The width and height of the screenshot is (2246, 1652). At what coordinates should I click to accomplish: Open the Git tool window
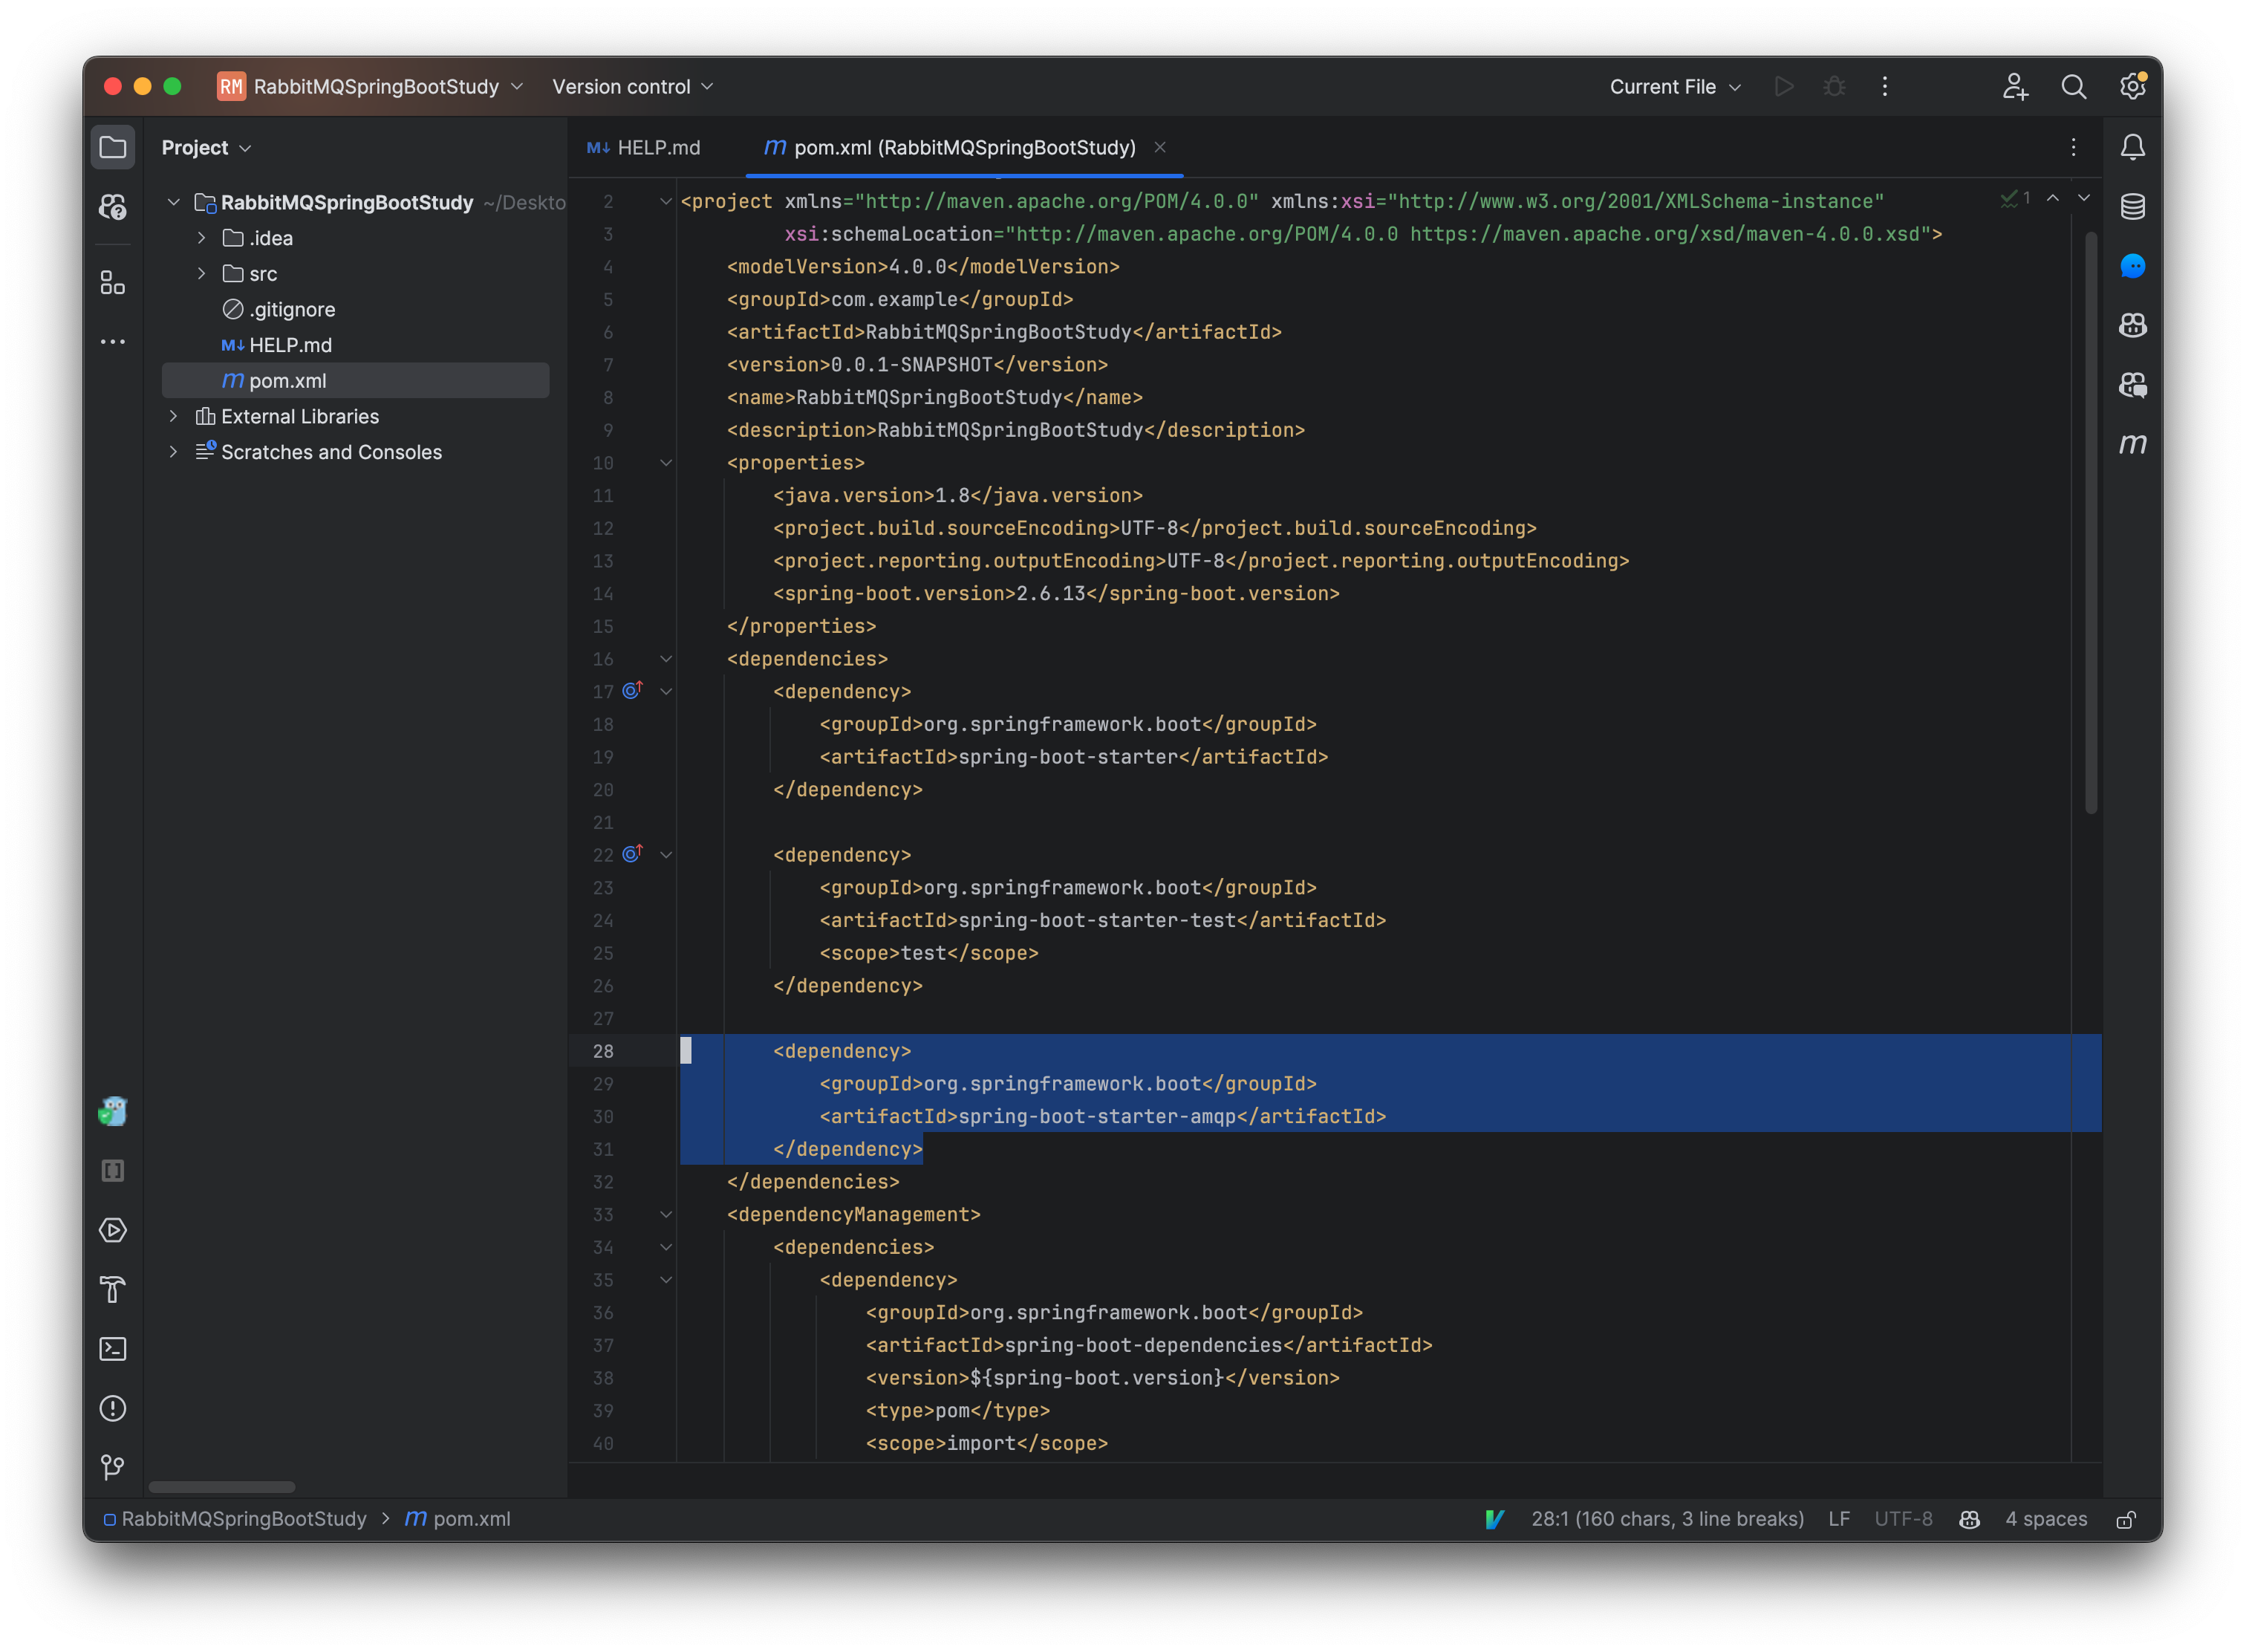point(113,1467)
